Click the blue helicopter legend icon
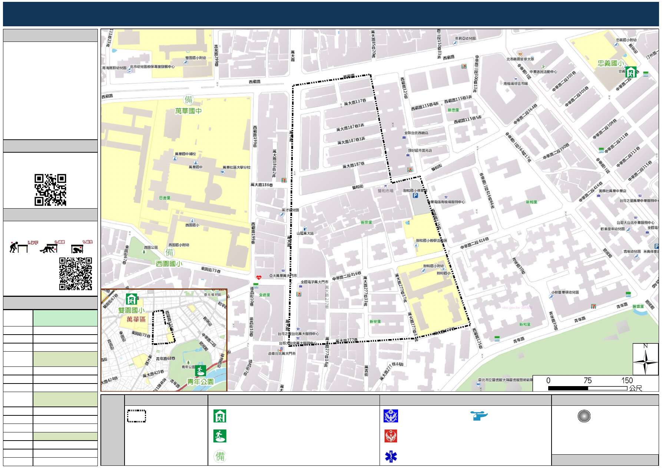The image size is (662, 468). (x=479, y=415)
